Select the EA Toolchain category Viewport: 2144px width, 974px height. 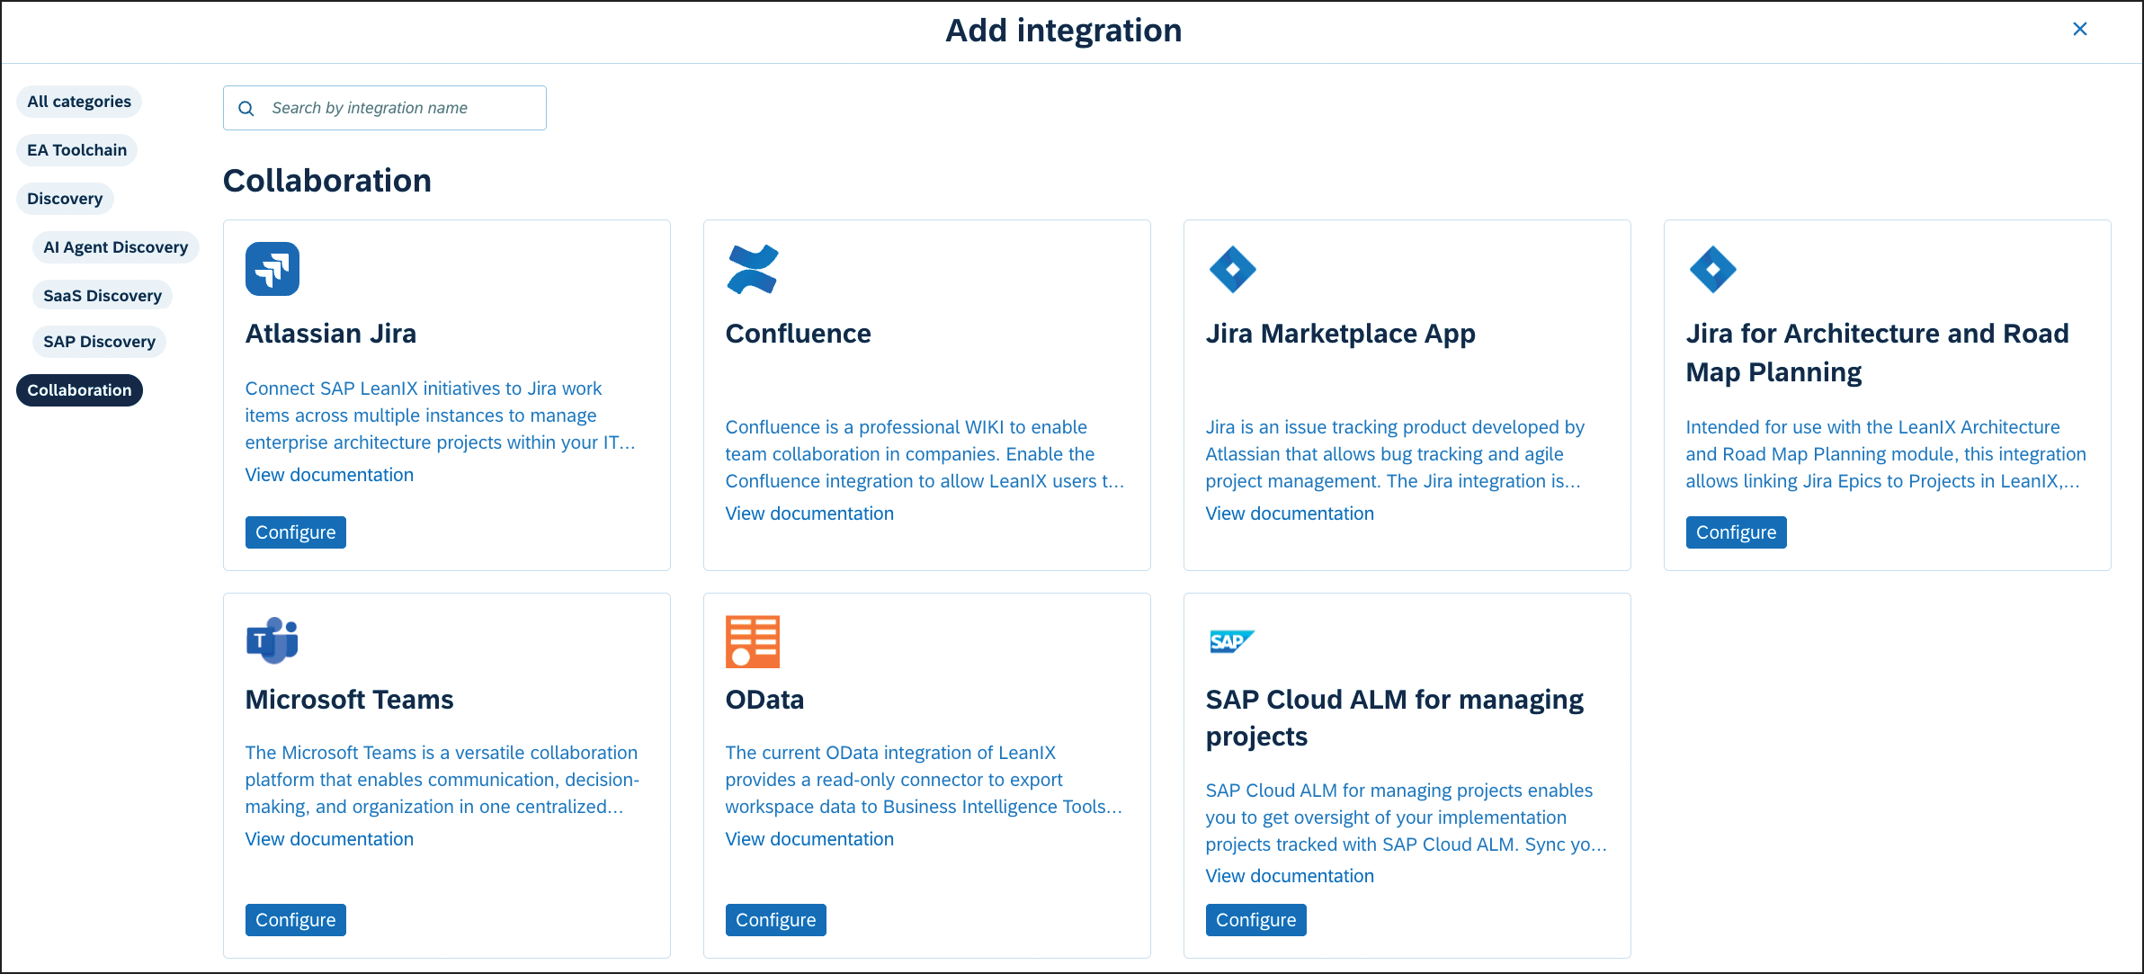pos(76,150)
